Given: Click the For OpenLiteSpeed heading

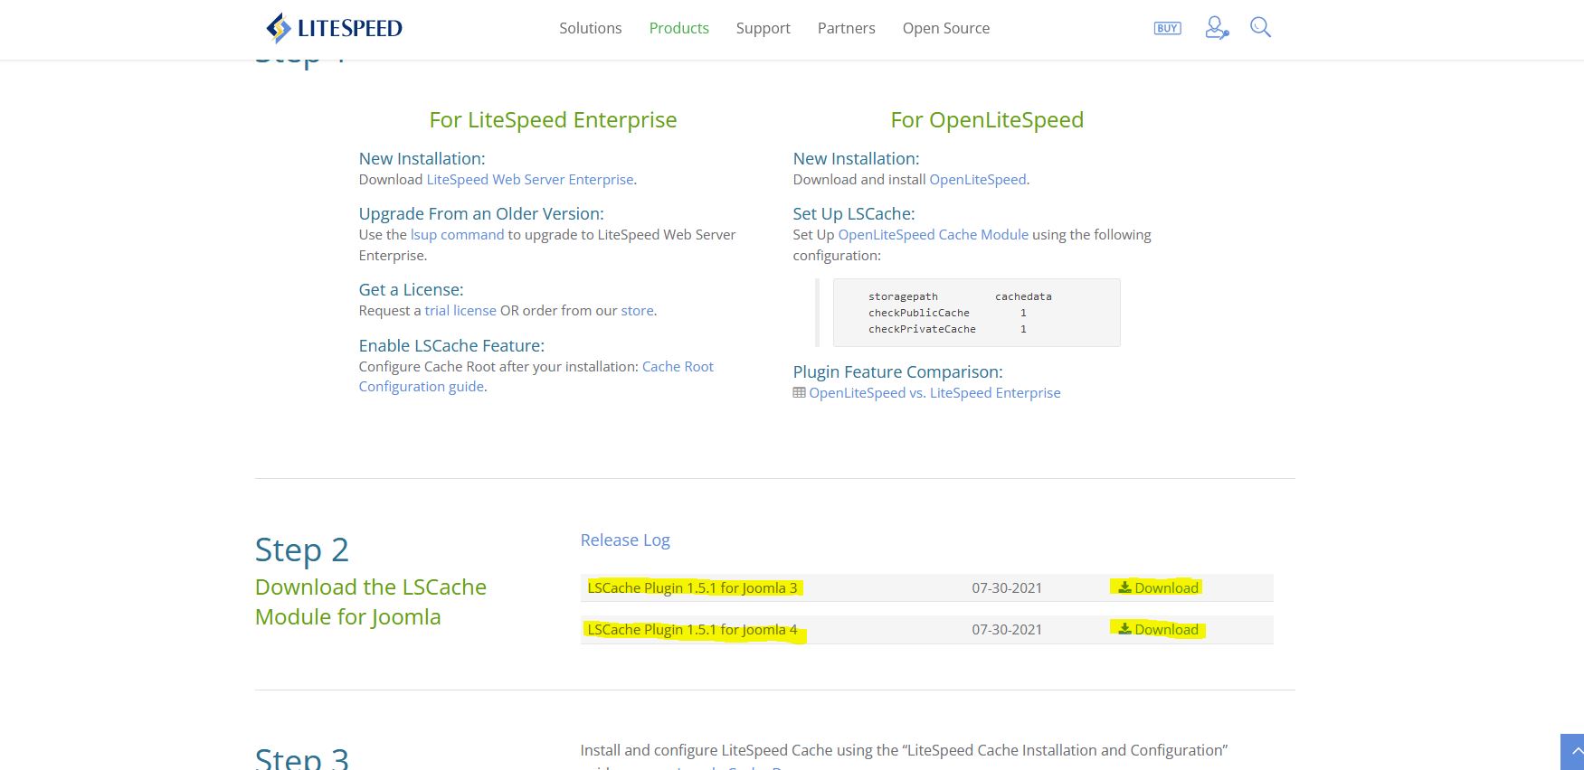Looking at the screenshot, I should coord(987,119).
